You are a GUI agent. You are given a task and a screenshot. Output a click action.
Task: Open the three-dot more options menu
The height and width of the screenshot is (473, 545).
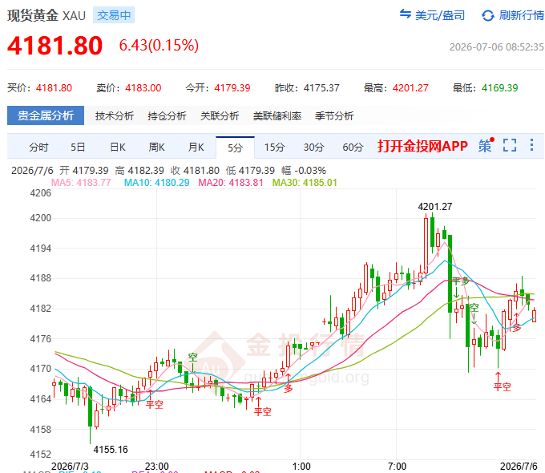pyautogui.click(x=531, y=145)
